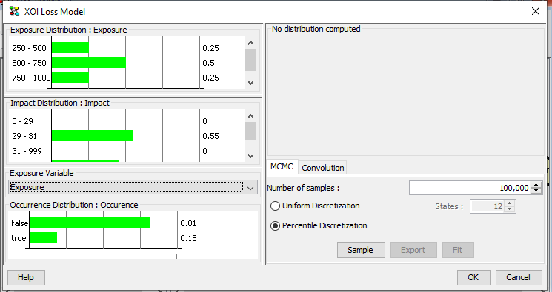Click the true occurrence row

[133, 238]
